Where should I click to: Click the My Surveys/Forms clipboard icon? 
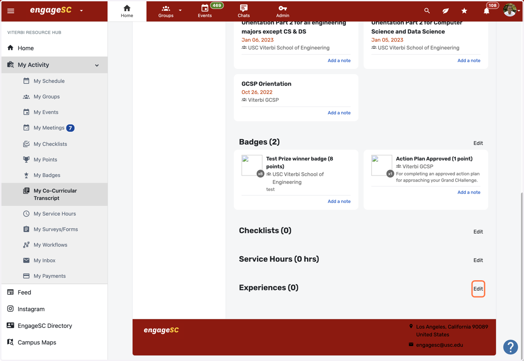[26, 229]
